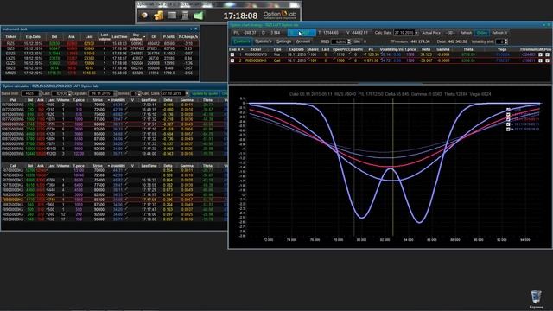Switch to the Positions tab
Viewport: 553px width, 311px height.
(242, 41)
